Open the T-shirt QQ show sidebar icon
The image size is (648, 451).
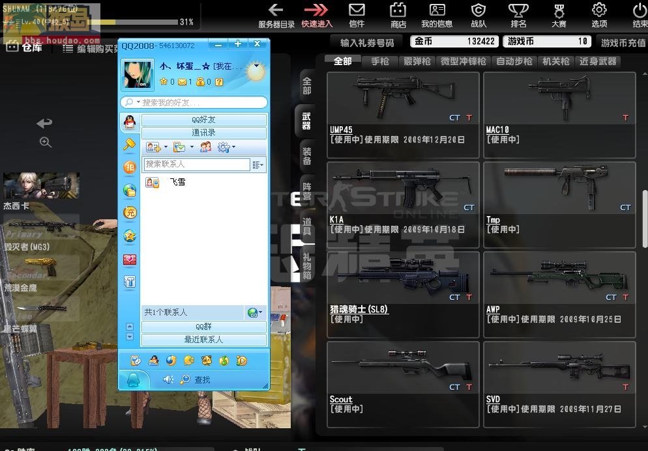click(x=130, y=282)
